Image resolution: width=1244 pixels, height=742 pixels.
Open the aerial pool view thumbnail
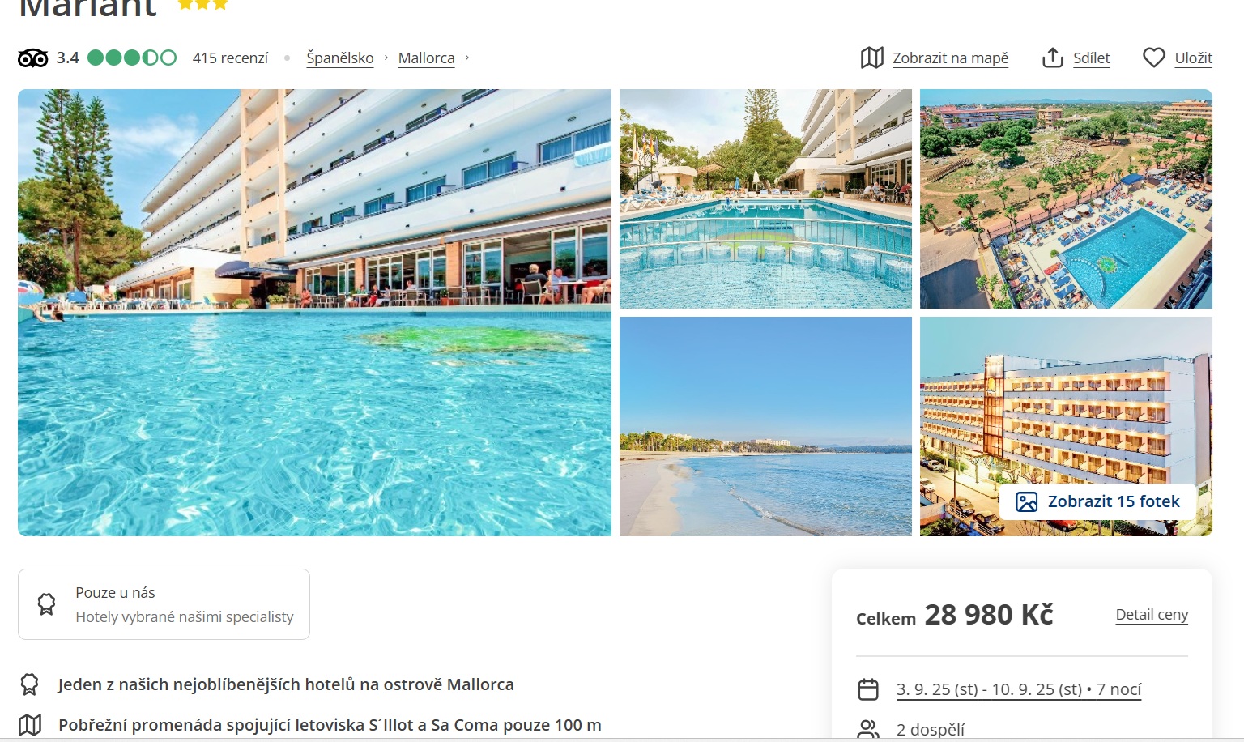click(x=1066, y=199)
